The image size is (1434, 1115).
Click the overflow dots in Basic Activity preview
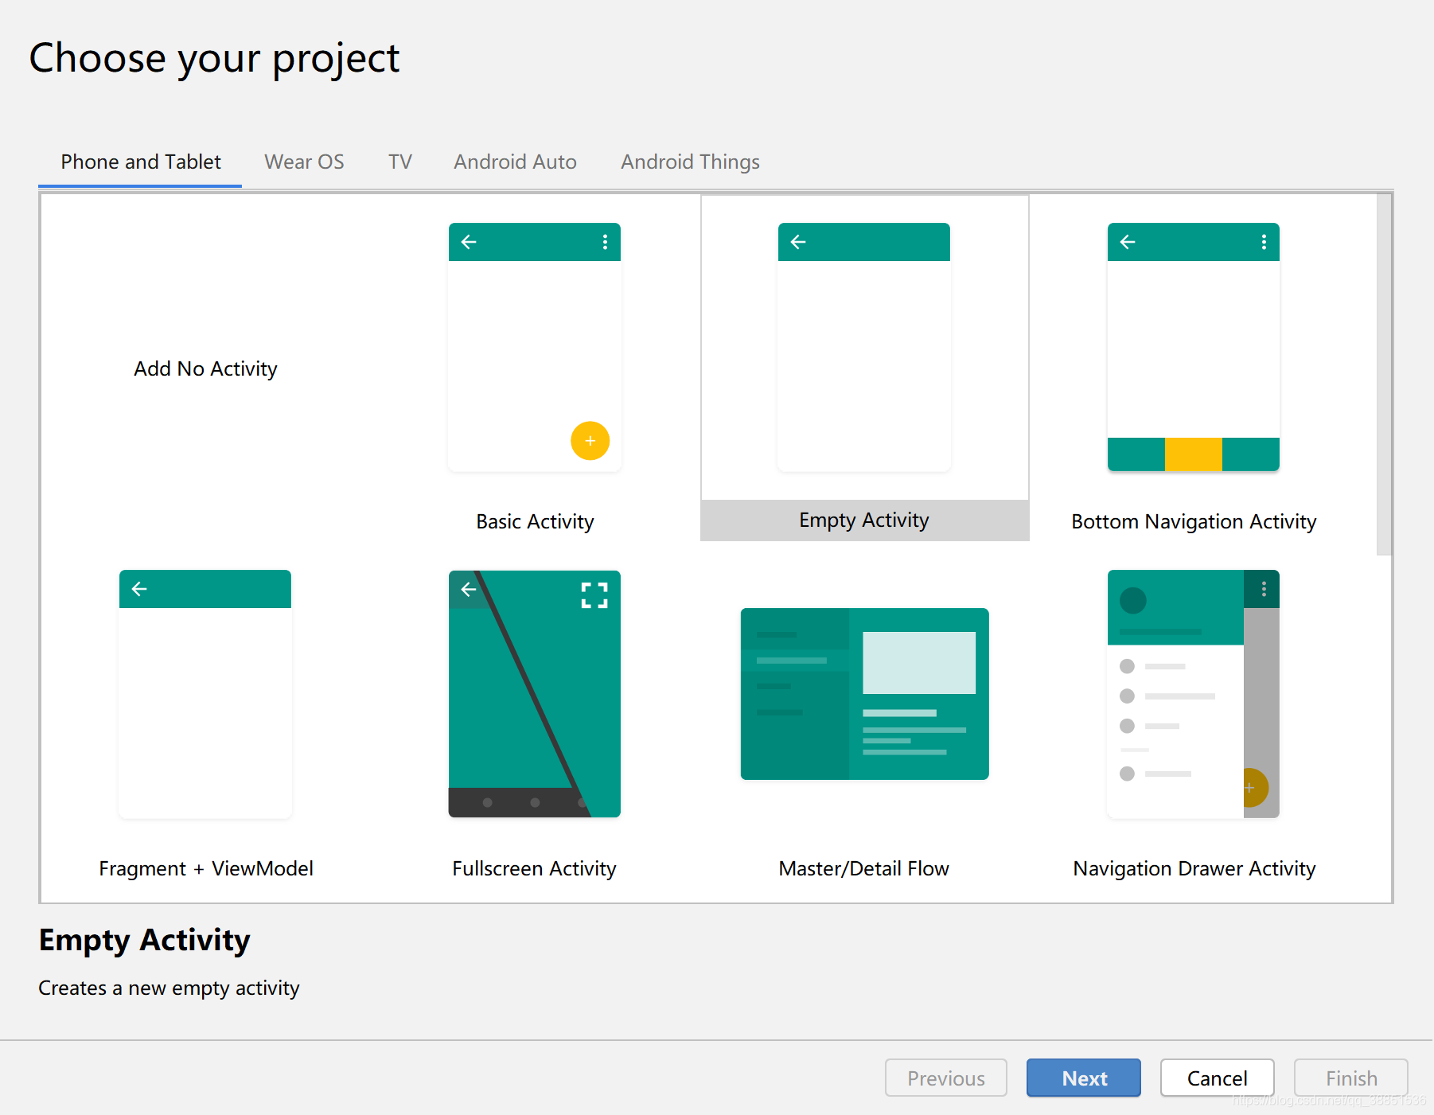pos(605,242)
